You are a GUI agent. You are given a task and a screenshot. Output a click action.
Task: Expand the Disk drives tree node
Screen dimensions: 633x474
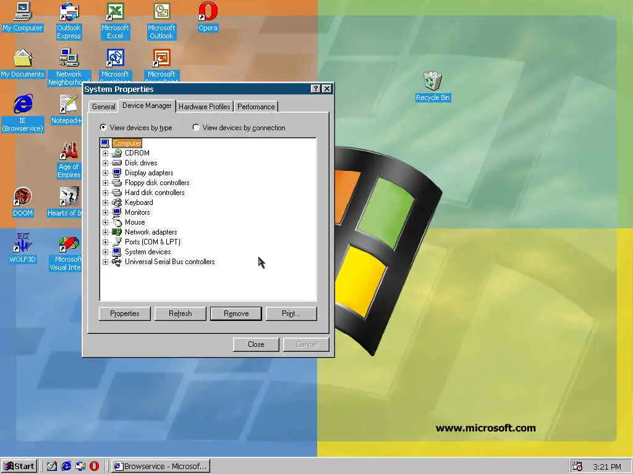[x=105, y=163]
